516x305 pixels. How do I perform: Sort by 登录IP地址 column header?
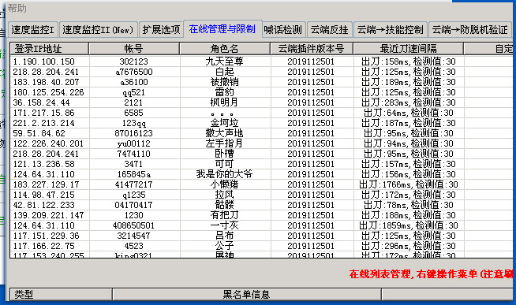50,49
